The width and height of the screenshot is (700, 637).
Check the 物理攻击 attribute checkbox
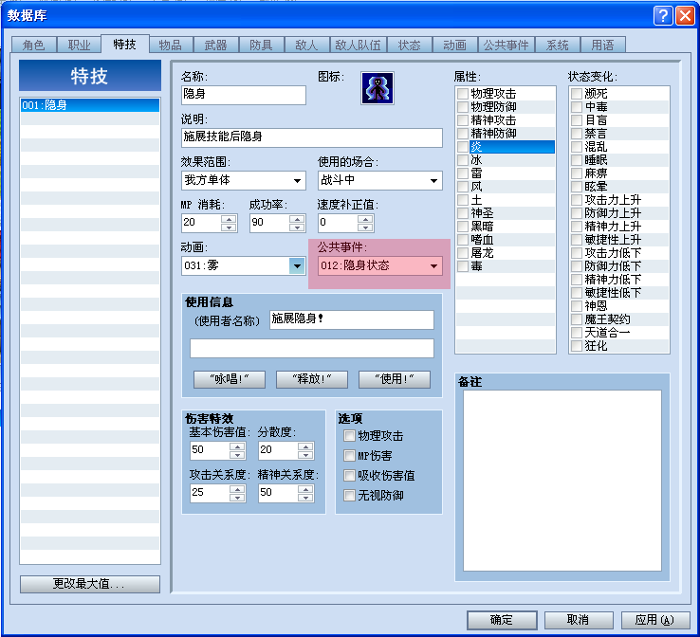[463, 94]
